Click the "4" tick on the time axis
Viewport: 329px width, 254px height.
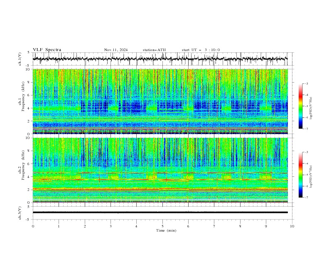point(136,226)
